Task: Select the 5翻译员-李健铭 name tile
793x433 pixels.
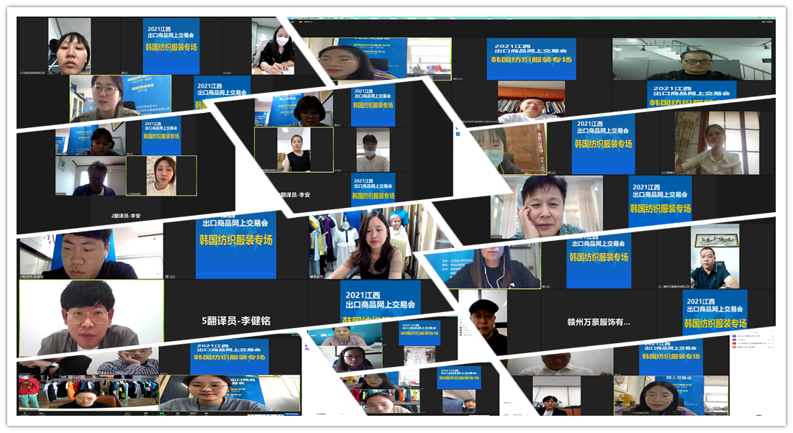Action: [x=236, y=321]
